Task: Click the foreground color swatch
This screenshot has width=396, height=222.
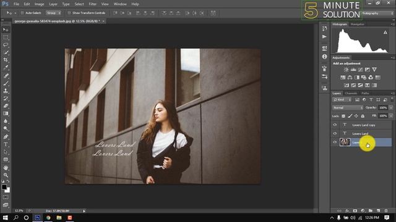Action: click(4, 187)
